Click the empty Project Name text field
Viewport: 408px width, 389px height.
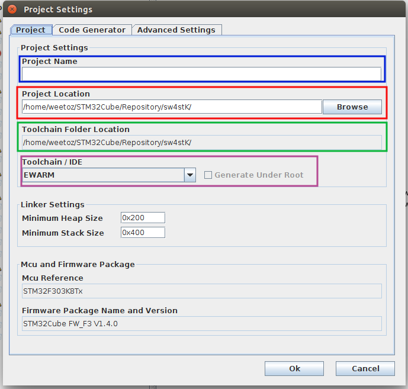(x=201, y=74)
